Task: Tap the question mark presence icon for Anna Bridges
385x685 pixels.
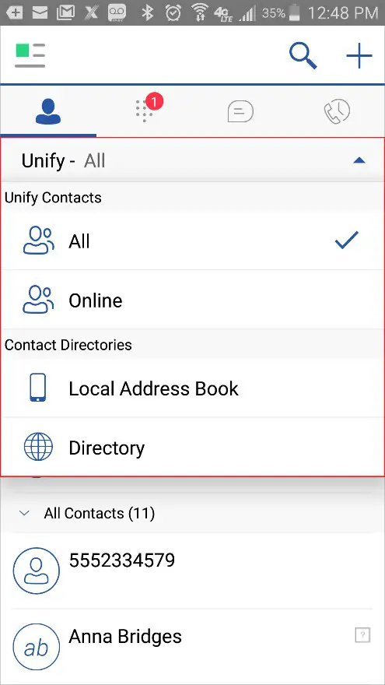Action: (x=362, y=634)
